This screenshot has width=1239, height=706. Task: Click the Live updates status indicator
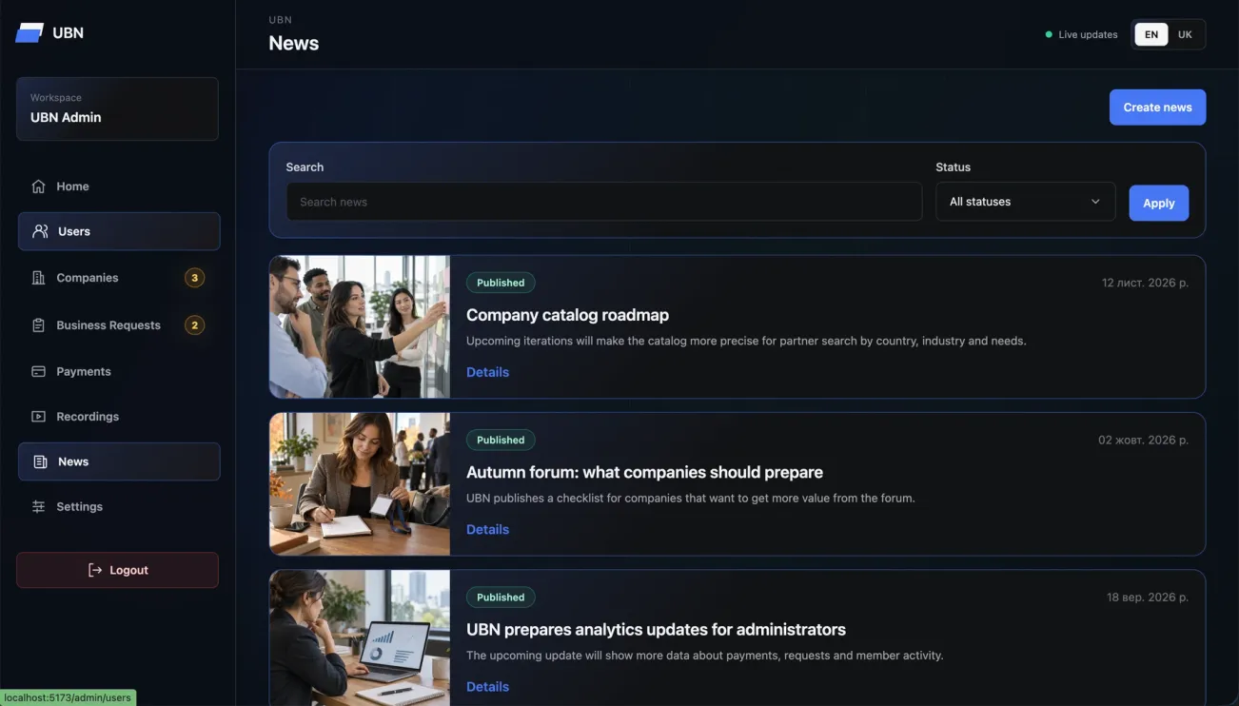click(1081, 34)
